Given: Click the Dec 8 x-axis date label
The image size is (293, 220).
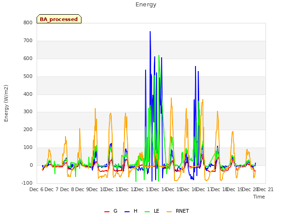Looking at the screenshot, I should (x=67, y=189).
